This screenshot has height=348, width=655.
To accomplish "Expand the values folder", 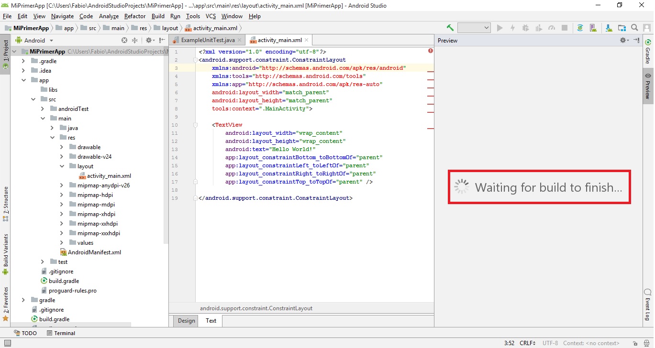I will pyautogui.click(x=62, y=243).
